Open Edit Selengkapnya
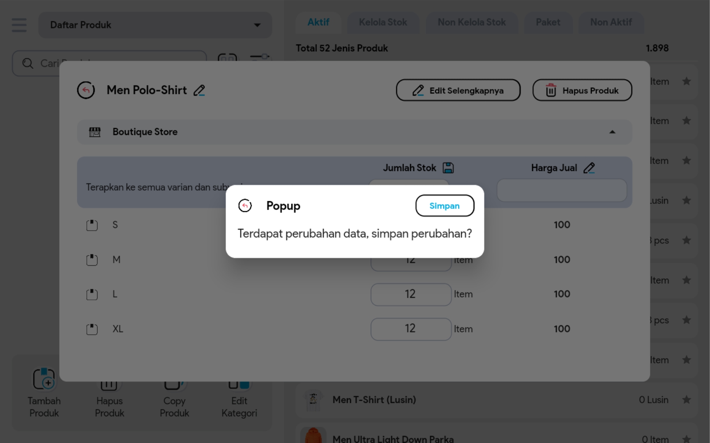Viewport: 710px width, 443px height. [458, 90]
